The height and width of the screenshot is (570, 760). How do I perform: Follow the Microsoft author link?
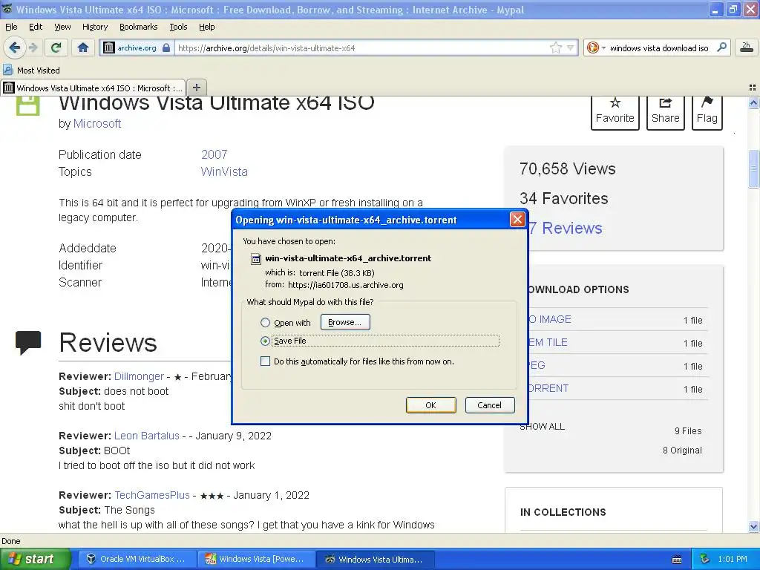(97, 124)
